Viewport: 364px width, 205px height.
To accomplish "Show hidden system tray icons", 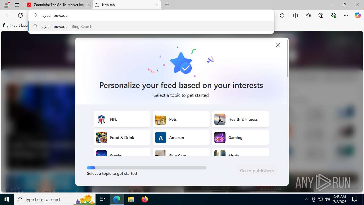I will (307, 199).
